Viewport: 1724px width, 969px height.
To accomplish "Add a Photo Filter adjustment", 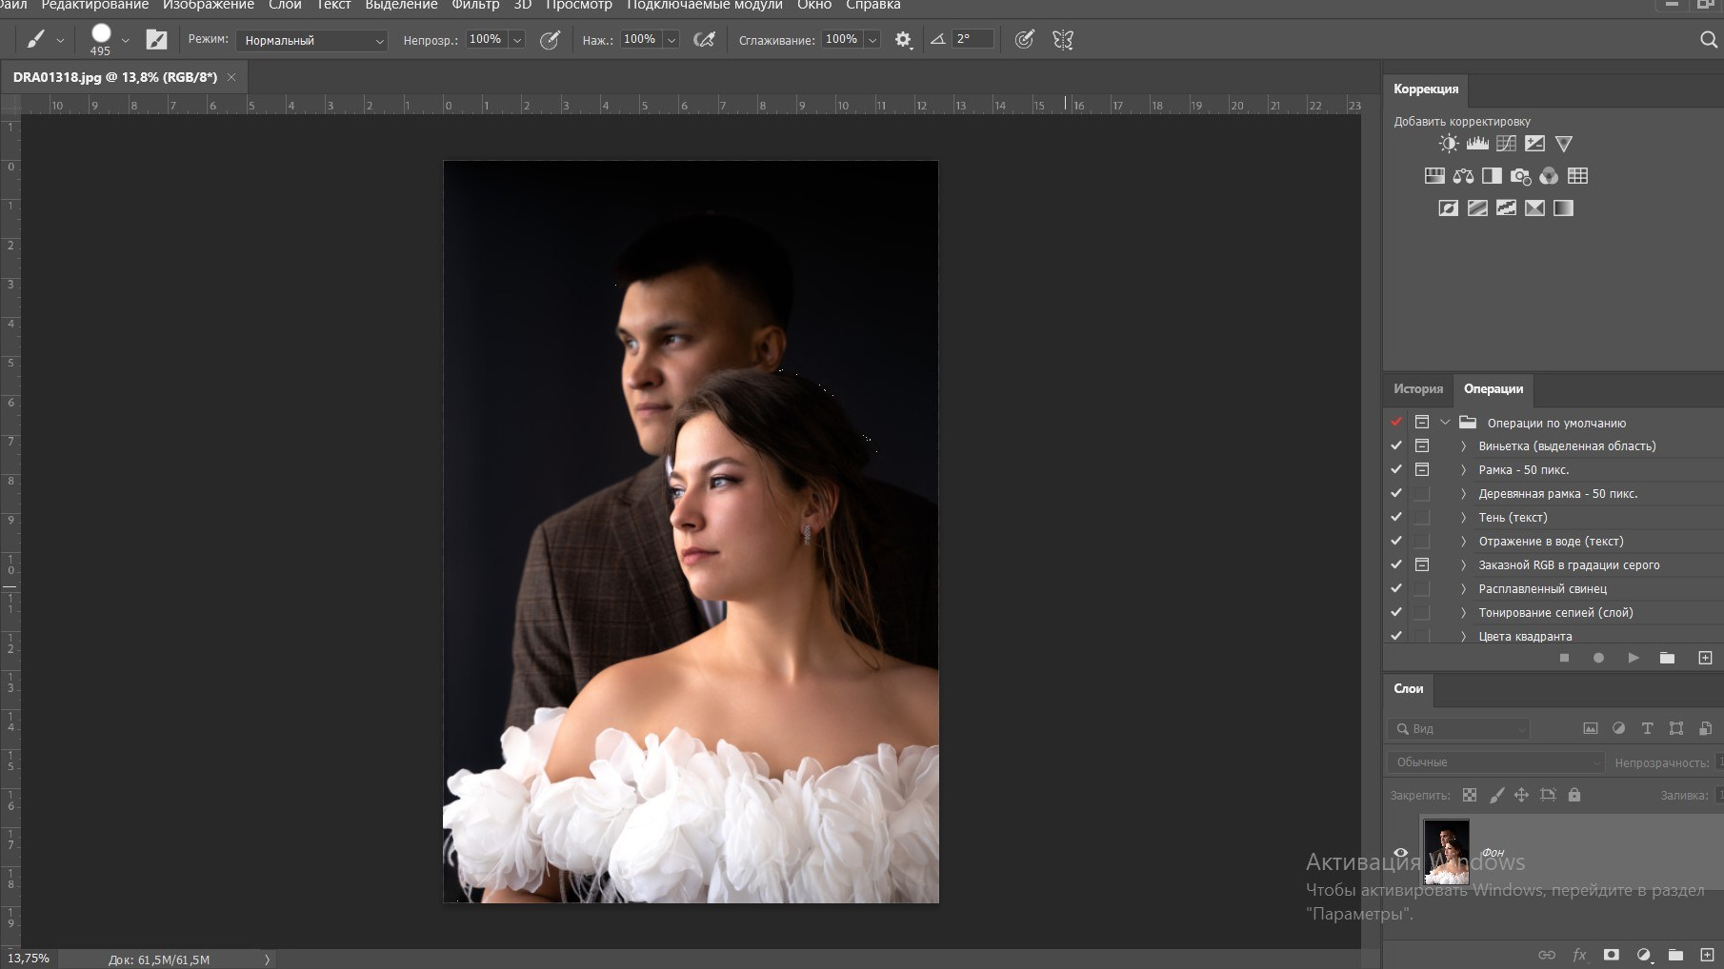I will tap(1520, 176).
